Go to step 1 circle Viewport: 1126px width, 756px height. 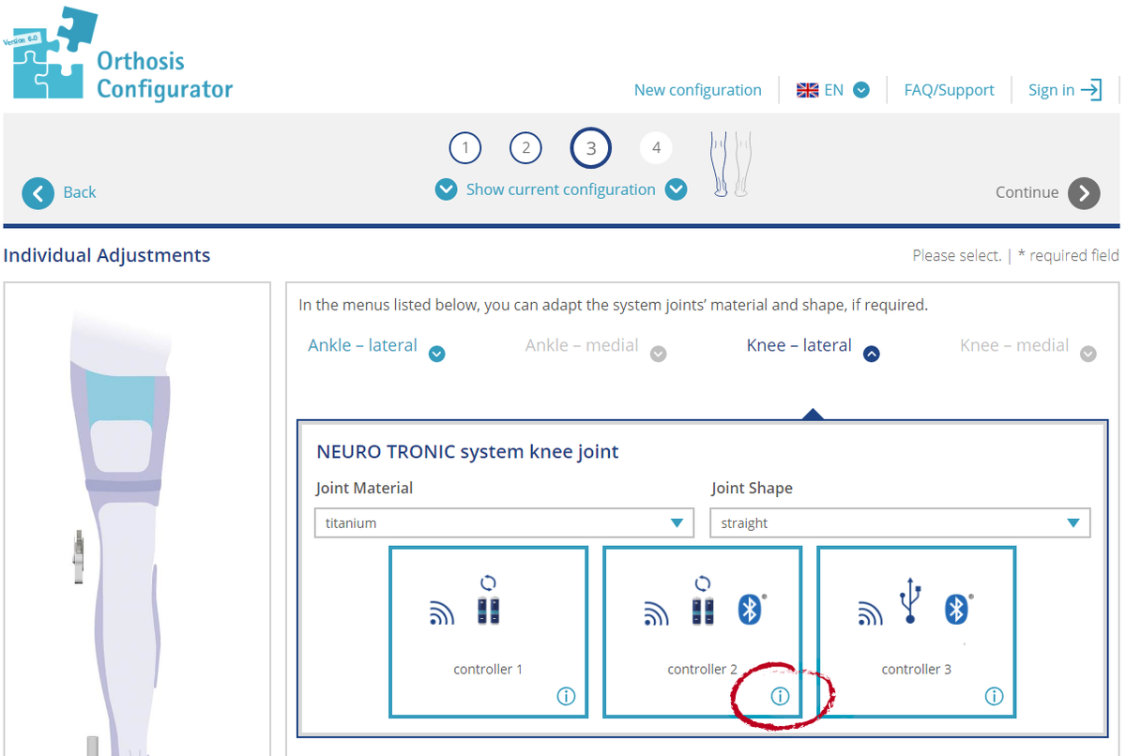coord(465,147)
